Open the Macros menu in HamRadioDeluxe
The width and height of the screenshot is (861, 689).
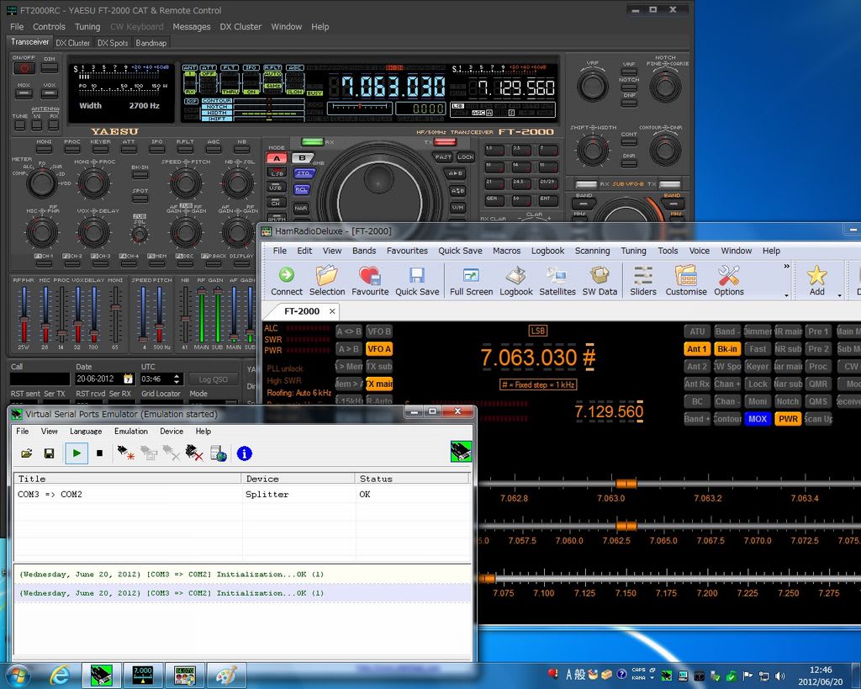[x=506, y=251]
